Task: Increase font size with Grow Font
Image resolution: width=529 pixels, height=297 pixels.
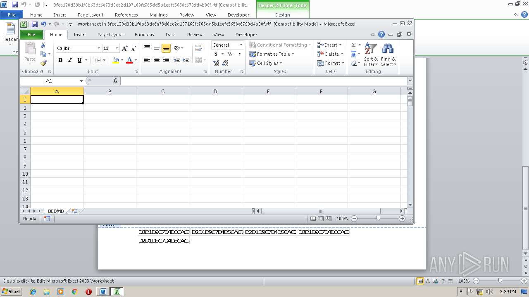Action: [125, 48]
